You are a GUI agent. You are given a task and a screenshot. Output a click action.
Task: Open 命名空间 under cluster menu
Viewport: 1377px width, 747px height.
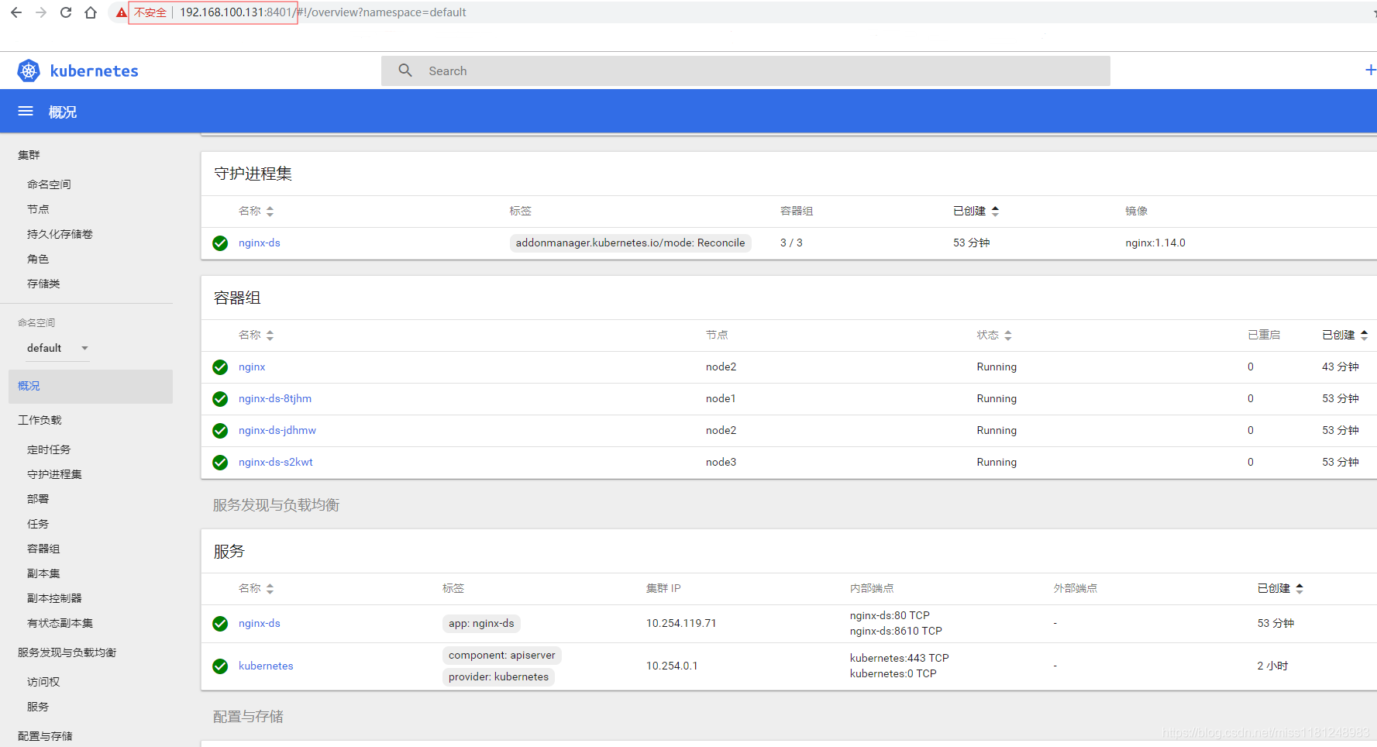49,184
